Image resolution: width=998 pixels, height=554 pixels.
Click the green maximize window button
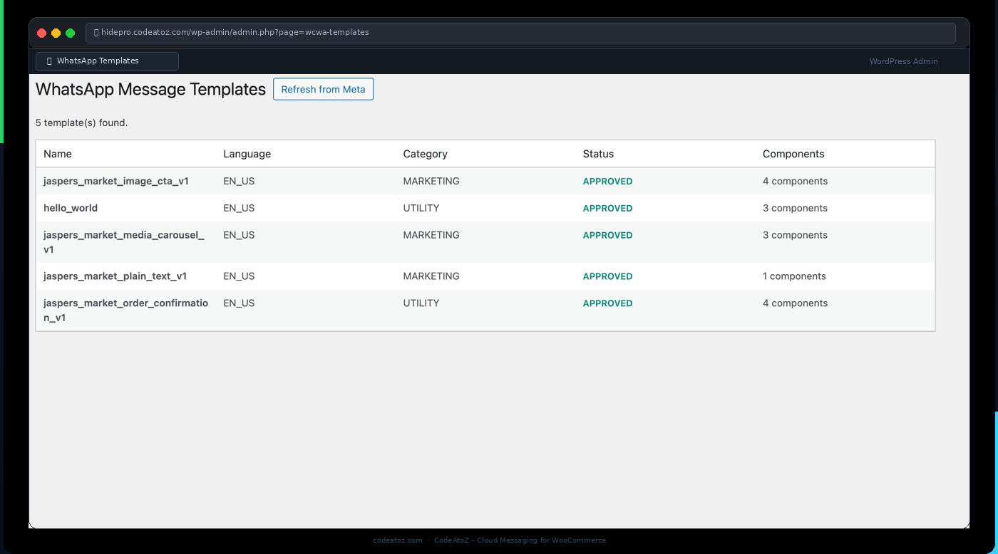click(x=70, y=33)
